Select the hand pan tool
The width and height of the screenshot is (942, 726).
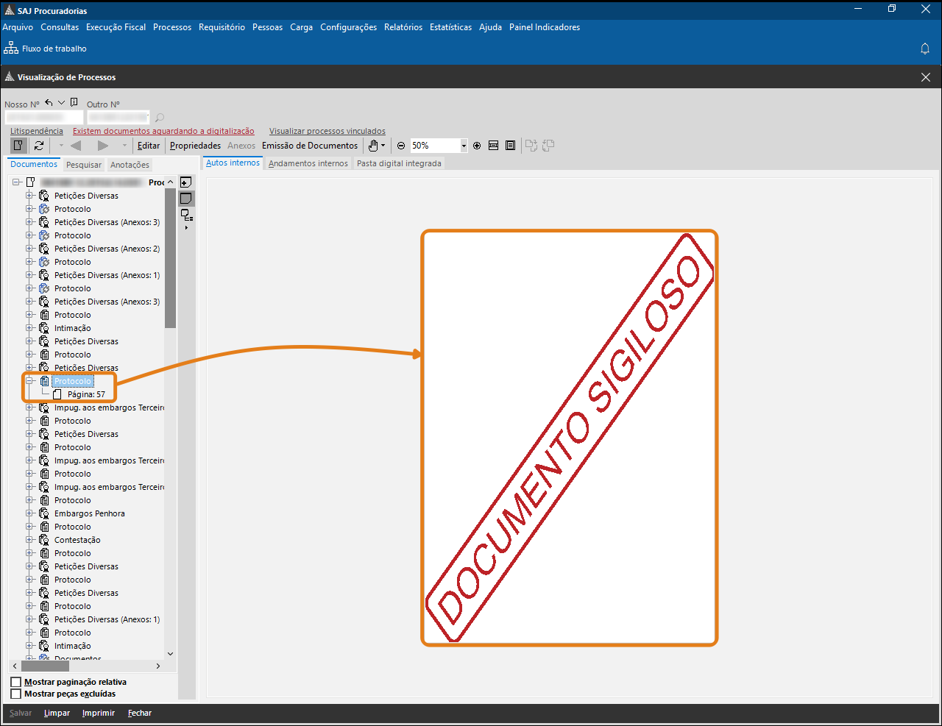pyautogui.click(x=374, y=146)
